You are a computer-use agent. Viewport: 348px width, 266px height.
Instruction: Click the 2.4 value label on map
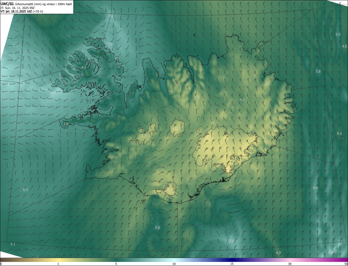pos(143,135)
